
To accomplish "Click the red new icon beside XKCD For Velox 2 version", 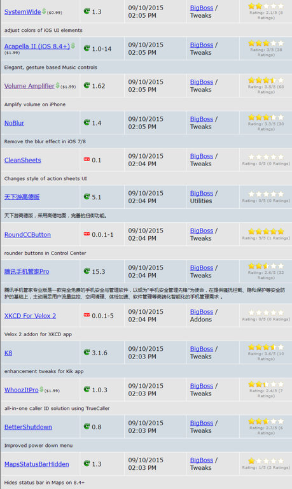I will pos(87,315).
